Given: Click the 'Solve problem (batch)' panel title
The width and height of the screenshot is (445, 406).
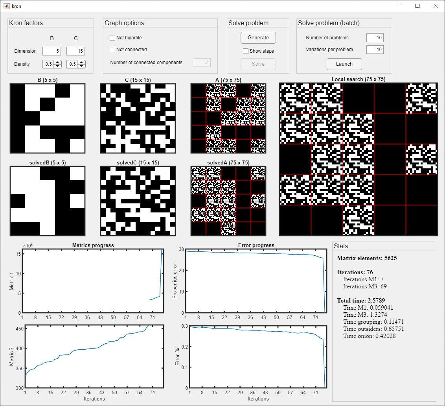Looking at the screenshot, I should coord(329,23).
